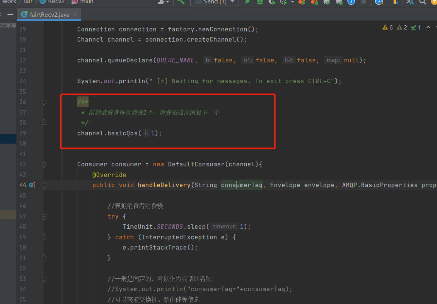Close the fair\Recv2.java tab
The height and width of the screenshot is (304, 437).
click(75, 14)
